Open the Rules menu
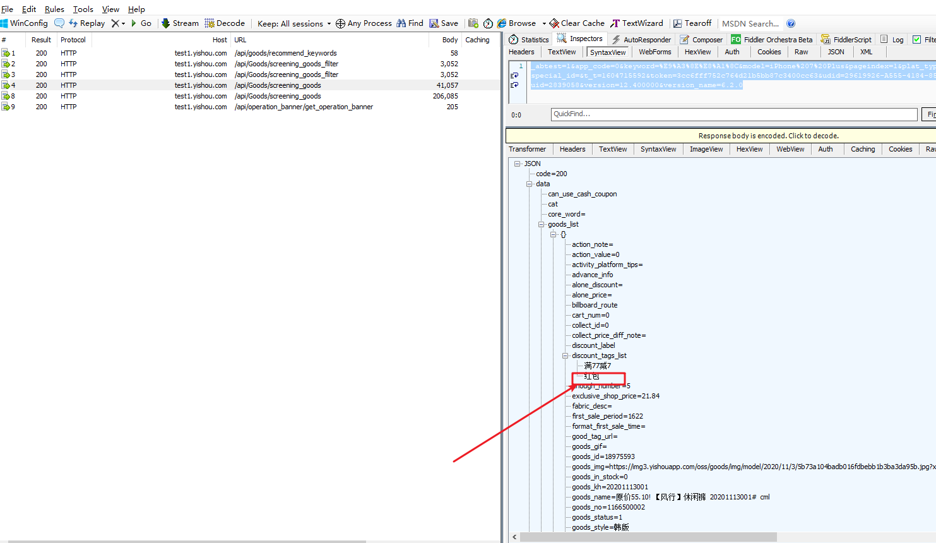 click(54, 9)
